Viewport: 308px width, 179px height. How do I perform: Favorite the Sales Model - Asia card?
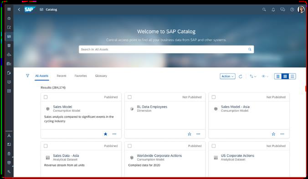[273, 134]
